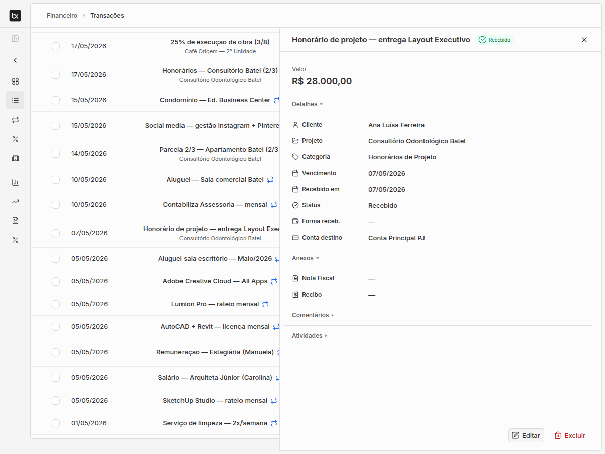The width and height of the screenshot is (605, 454).
Task: Open the upper percent icon in sidebar
Action: [15, 139]
